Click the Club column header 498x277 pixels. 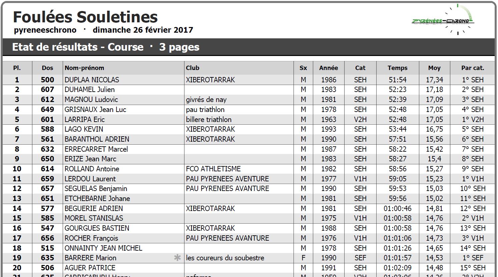[x=193, y=68]
